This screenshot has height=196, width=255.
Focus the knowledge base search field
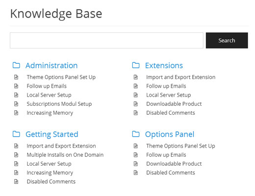click(x=106, y=40)
